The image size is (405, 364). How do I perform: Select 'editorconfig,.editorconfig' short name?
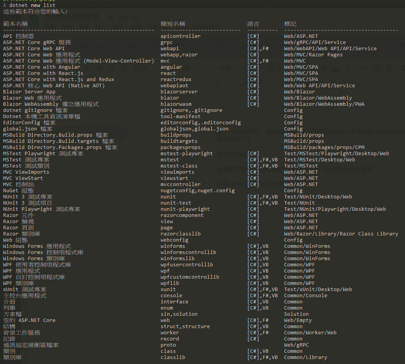(201, 123)
